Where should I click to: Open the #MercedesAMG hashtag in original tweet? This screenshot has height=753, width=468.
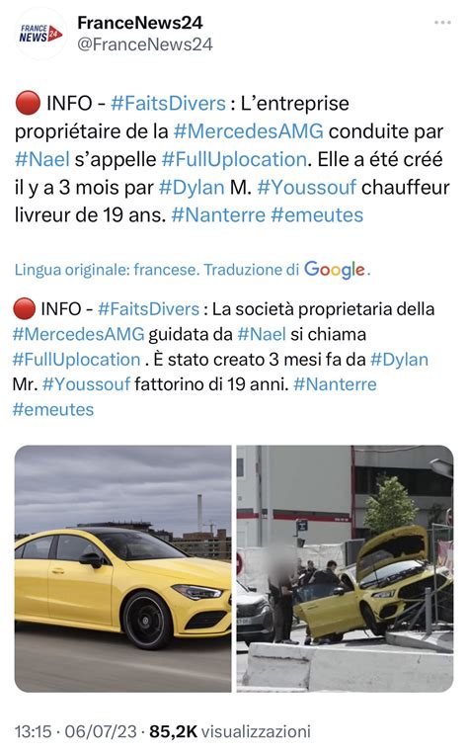pos(248,131)
